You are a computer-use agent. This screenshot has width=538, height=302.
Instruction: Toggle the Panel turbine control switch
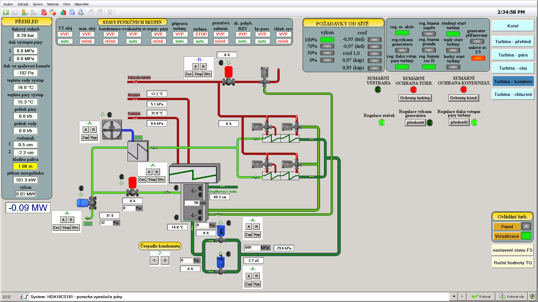pos(507,226)
